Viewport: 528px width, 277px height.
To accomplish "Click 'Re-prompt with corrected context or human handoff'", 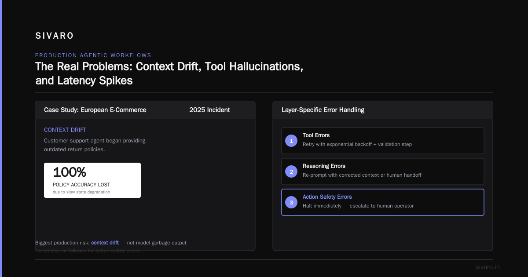I will 362,175.
